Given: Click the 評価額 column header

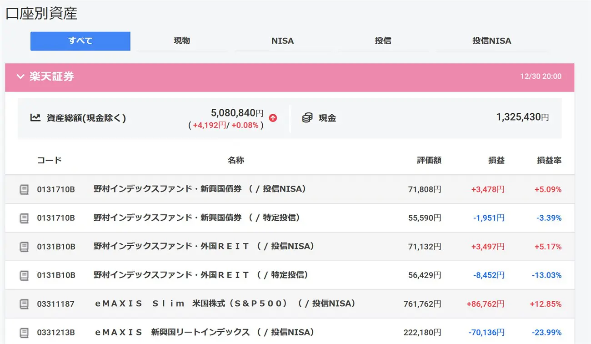Looking at the screenshot, I should [429, 160].
